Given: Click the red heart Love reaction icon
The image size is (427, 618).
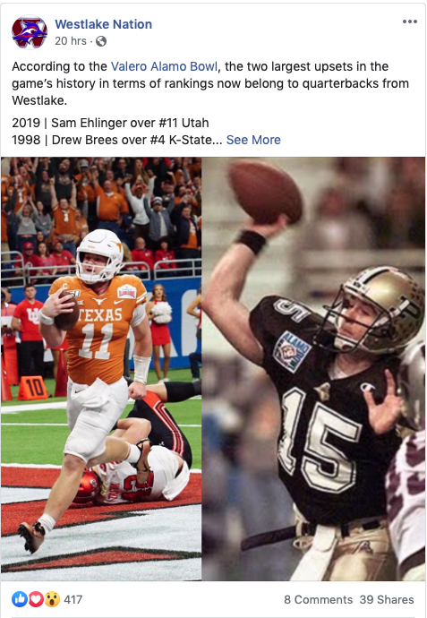Looking at the screenshot, I should (x=36, y=599).
